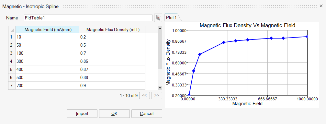
Task: Select row header 6
Action: pyautogui.click(x=12, y=77)
